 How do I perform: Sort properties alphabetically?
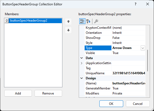[88, 21]
